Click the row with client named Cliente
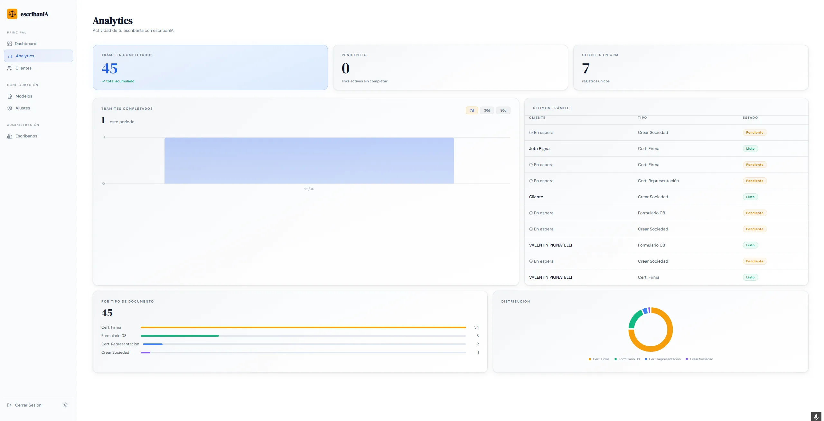Screen dimensions: 824x421 coord(666,197)
